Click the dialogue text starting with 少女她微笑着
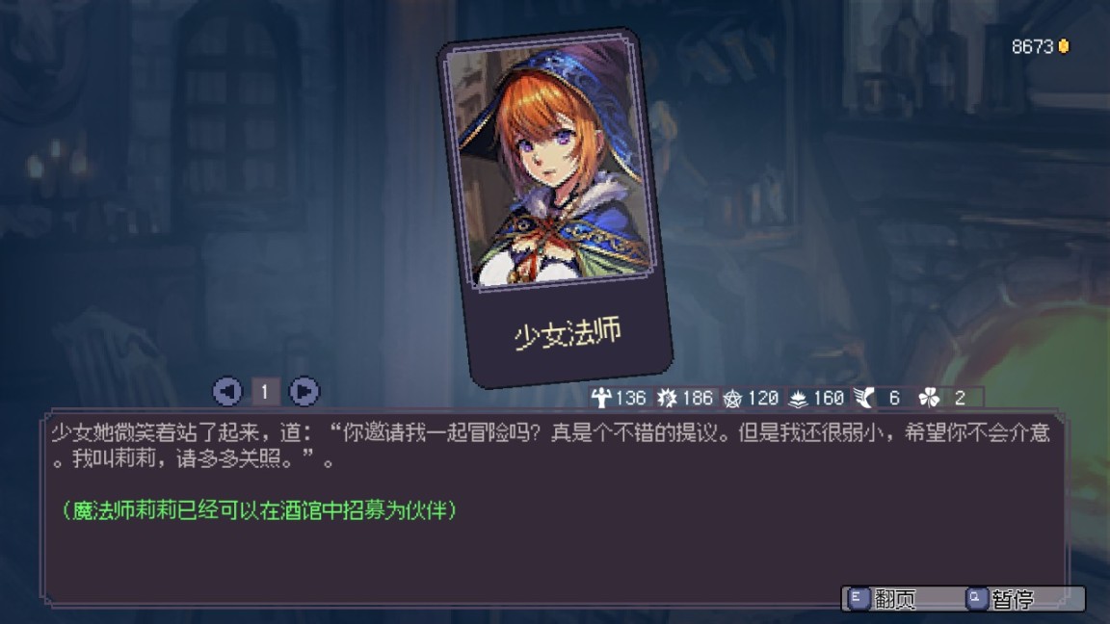Image resolution: width=1110 pixels, height=624 pixels. pyautogui.click(x=550, y=447)
